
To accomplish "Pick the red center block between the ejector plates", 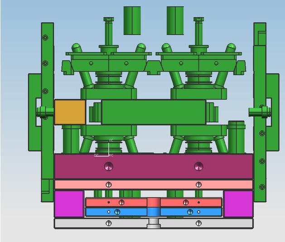I will pyautogui.click(x=154, y=203).
